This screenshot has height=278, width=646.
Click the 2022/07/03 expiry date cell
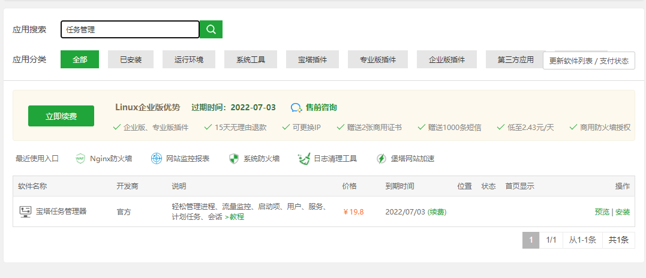(405, 211)
